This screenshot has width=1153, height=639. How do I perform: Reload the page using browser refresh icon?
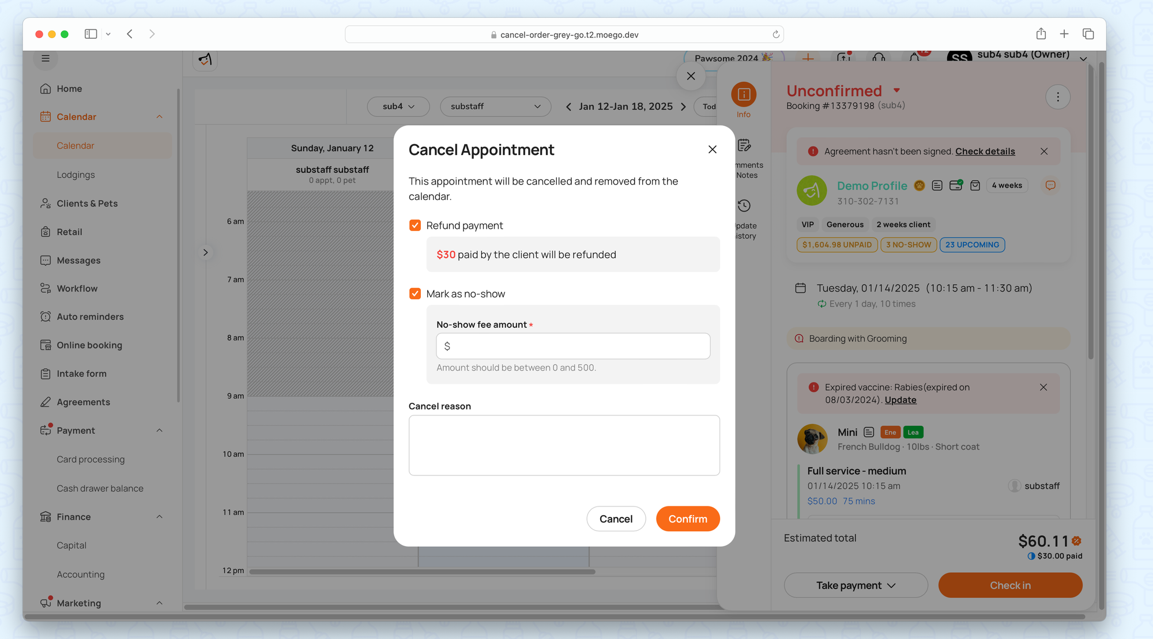click(776, 35)
